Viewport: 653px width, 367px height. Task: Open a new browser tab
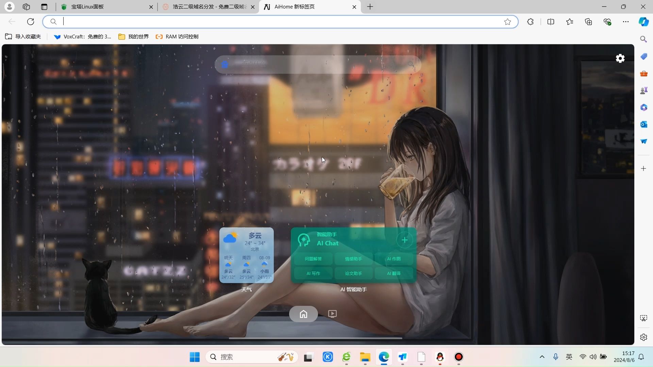click(370, 7)
